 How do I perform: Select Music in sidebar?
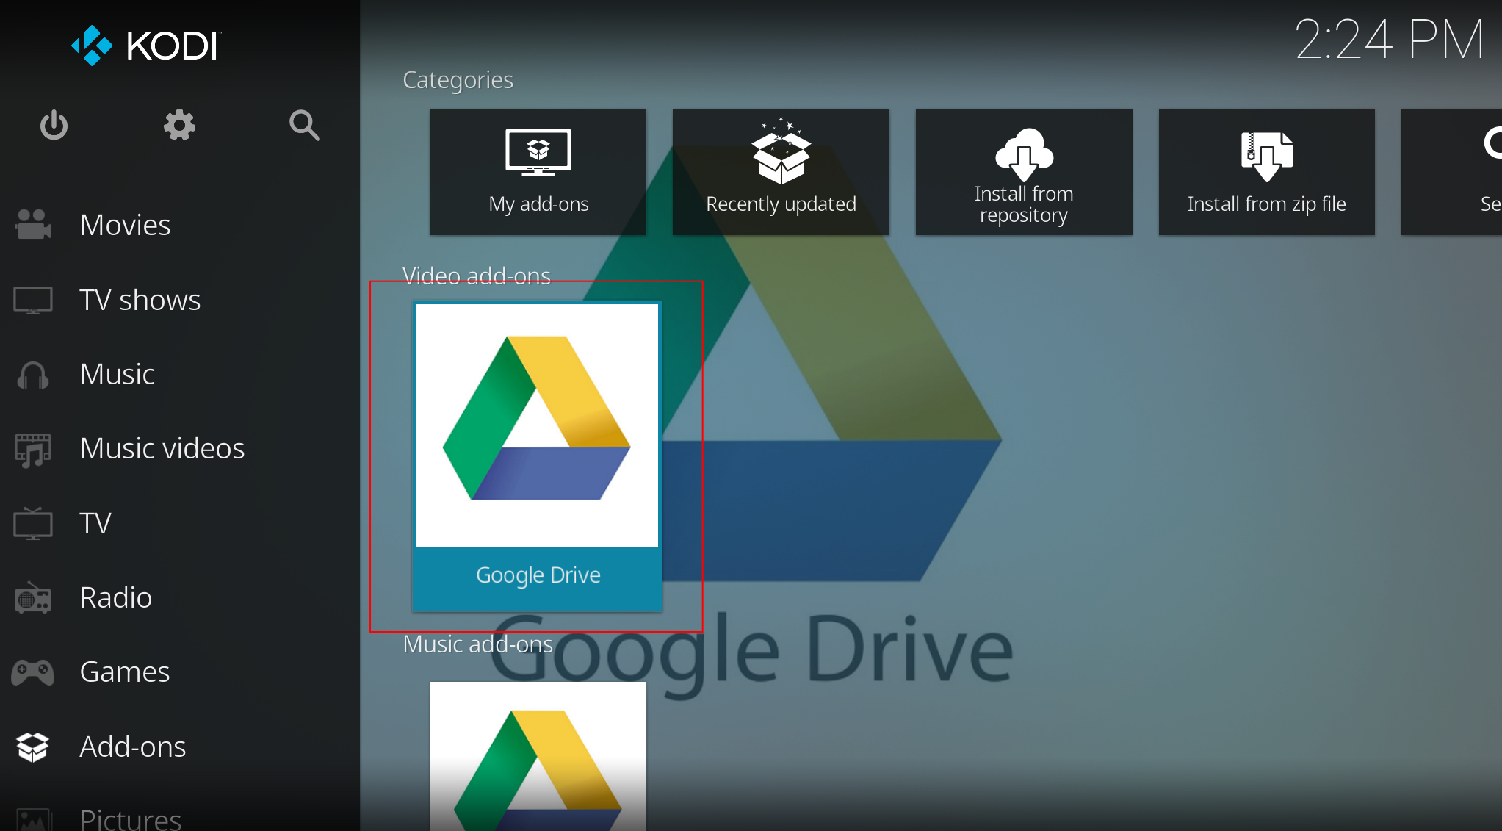coord(117,374)
